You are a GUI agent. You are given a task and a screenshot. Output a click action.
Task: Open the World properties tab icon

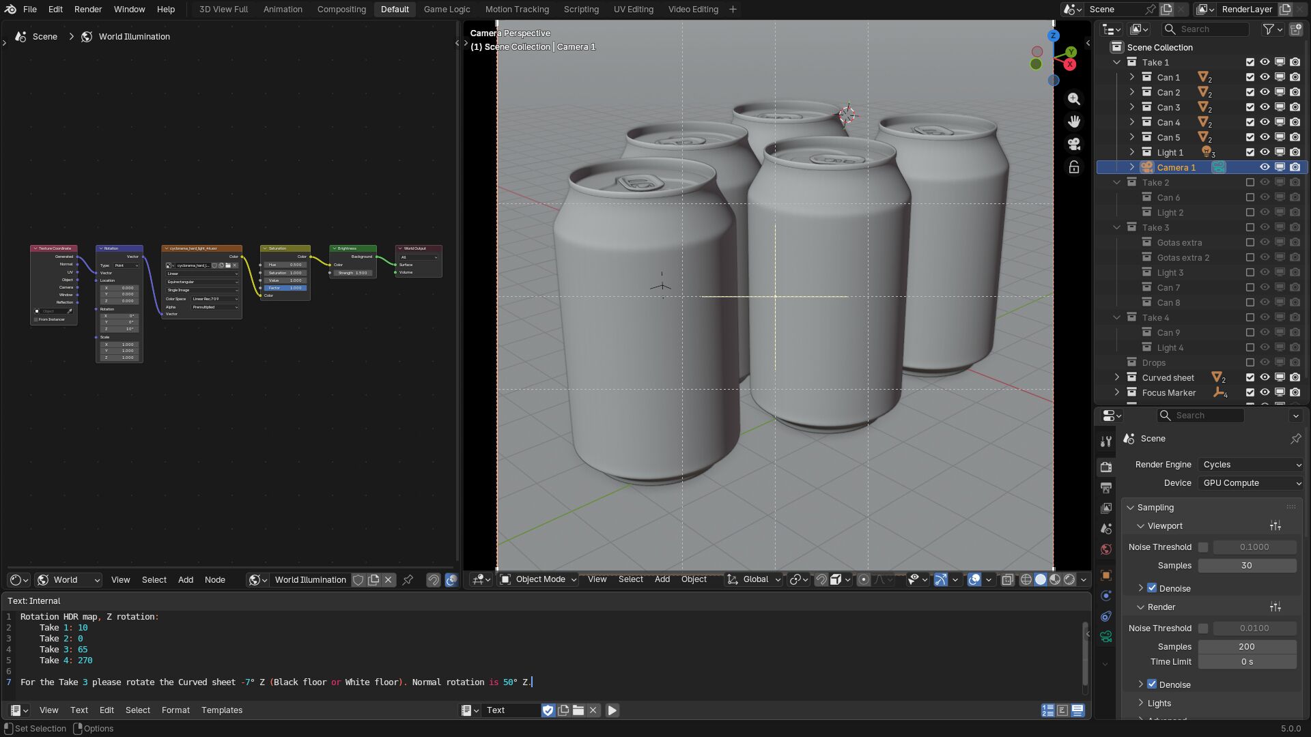coord(1106,549)
